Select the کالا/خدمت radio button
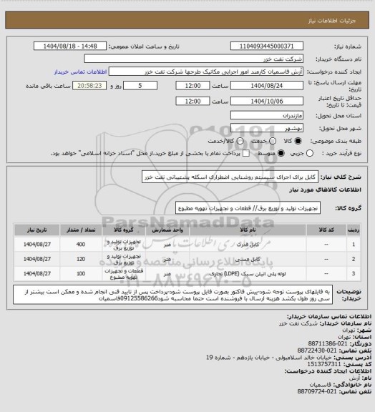The image size is (375, 412). (240, 141)
